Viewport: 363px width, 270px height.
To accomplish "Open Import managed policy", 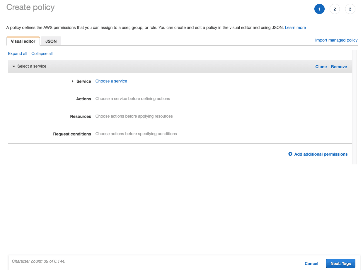I will coord(336,40).
